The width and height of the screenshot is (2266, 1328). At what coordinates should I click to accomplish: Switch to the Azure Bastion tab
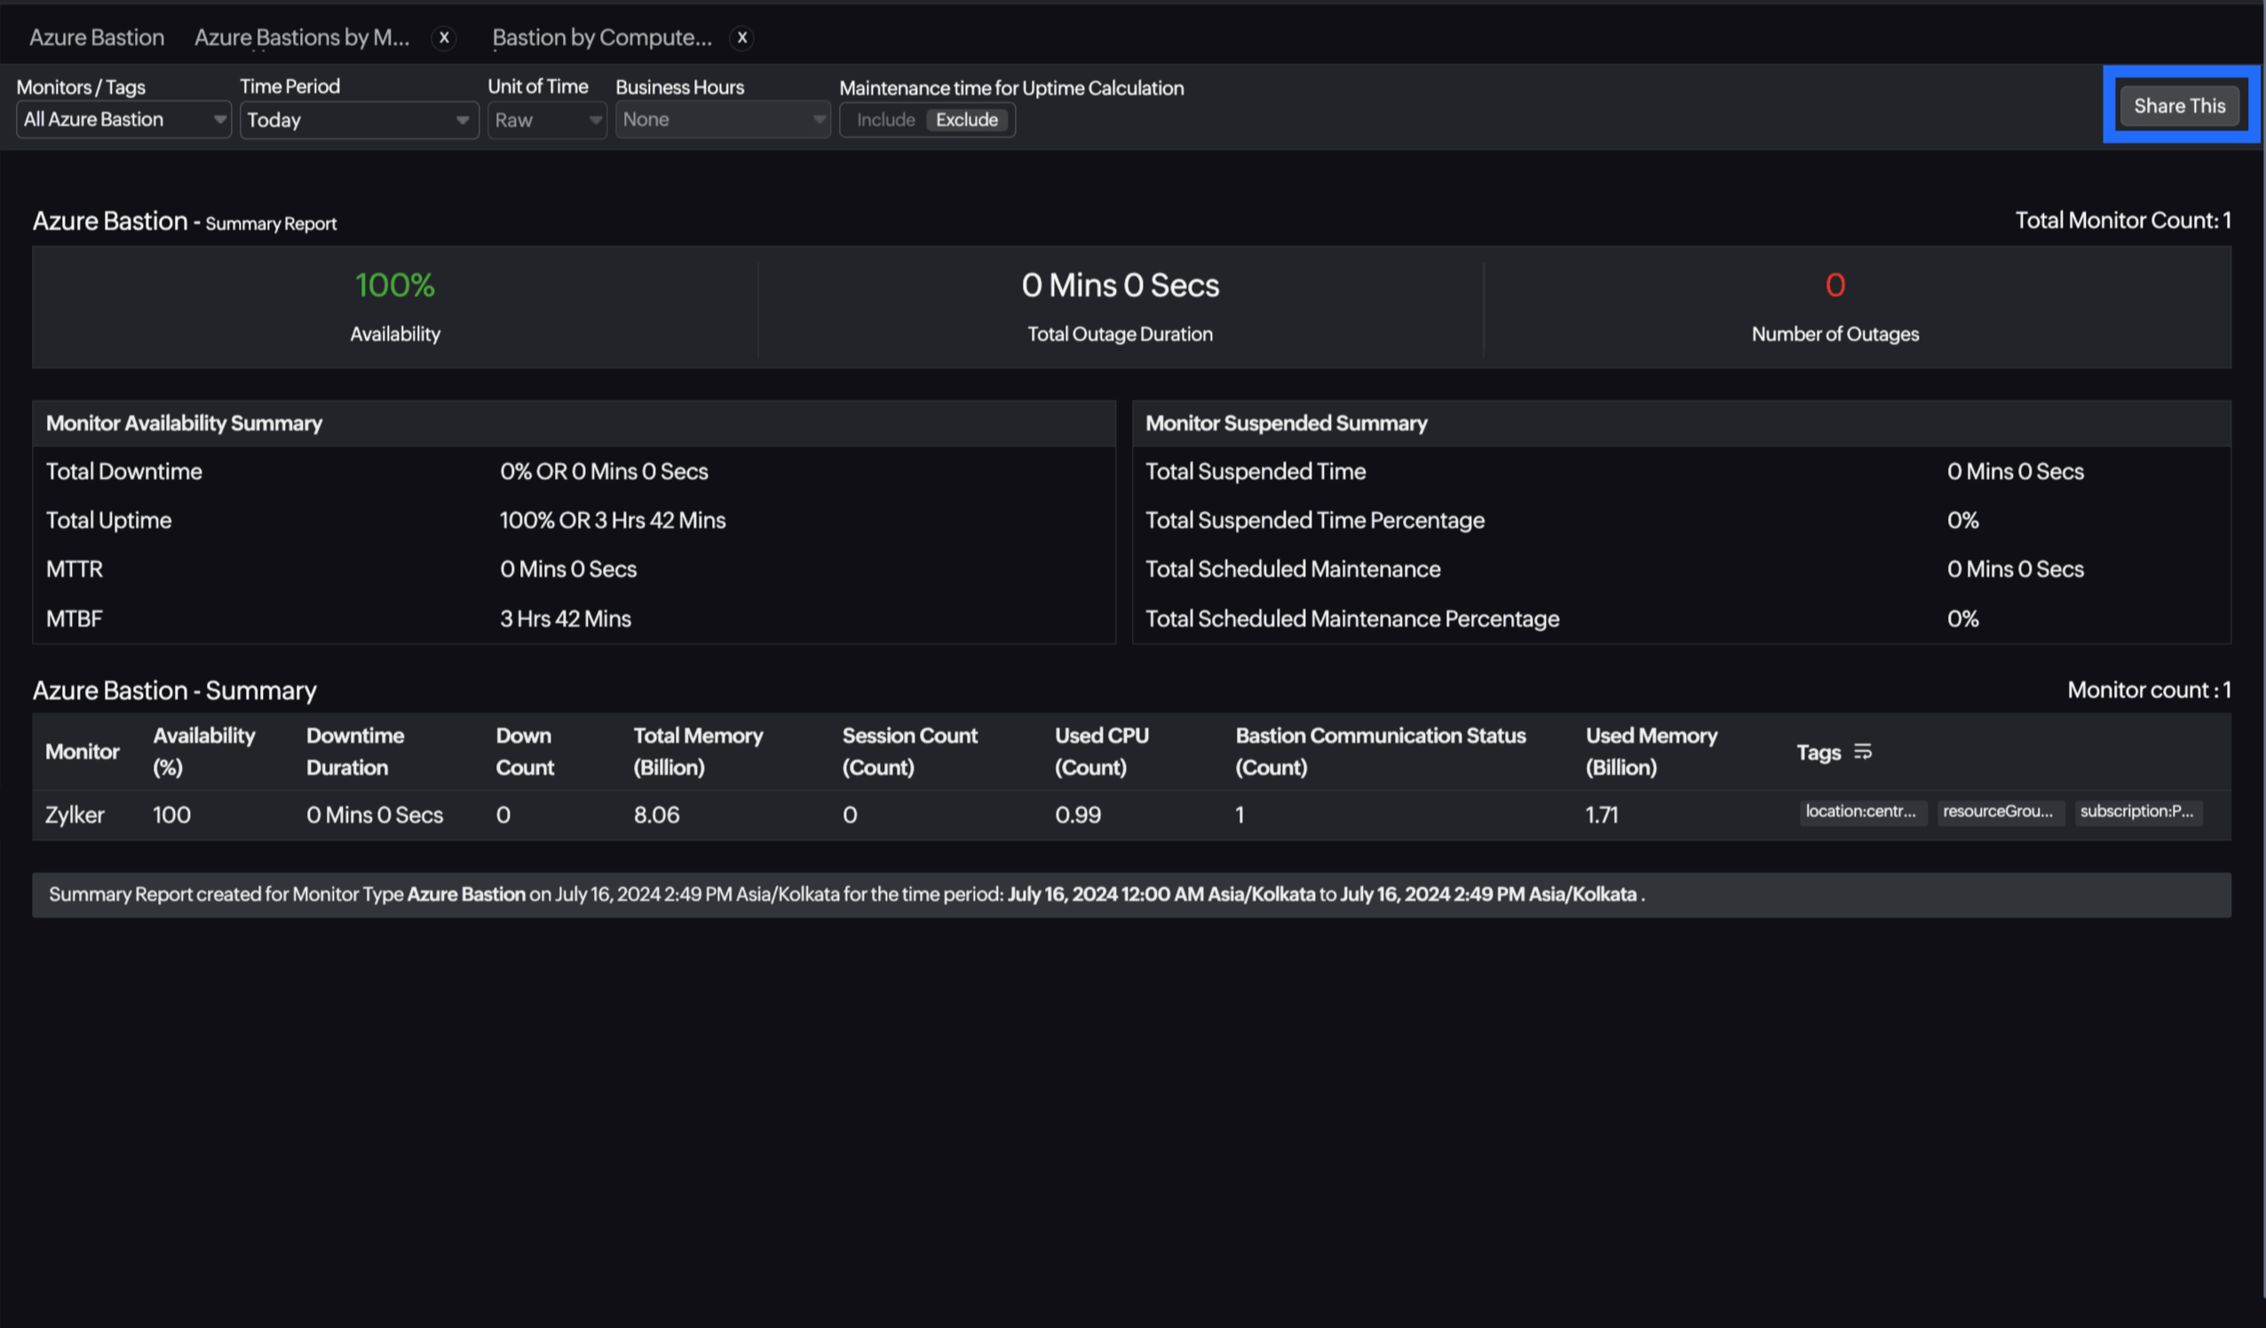96,38
